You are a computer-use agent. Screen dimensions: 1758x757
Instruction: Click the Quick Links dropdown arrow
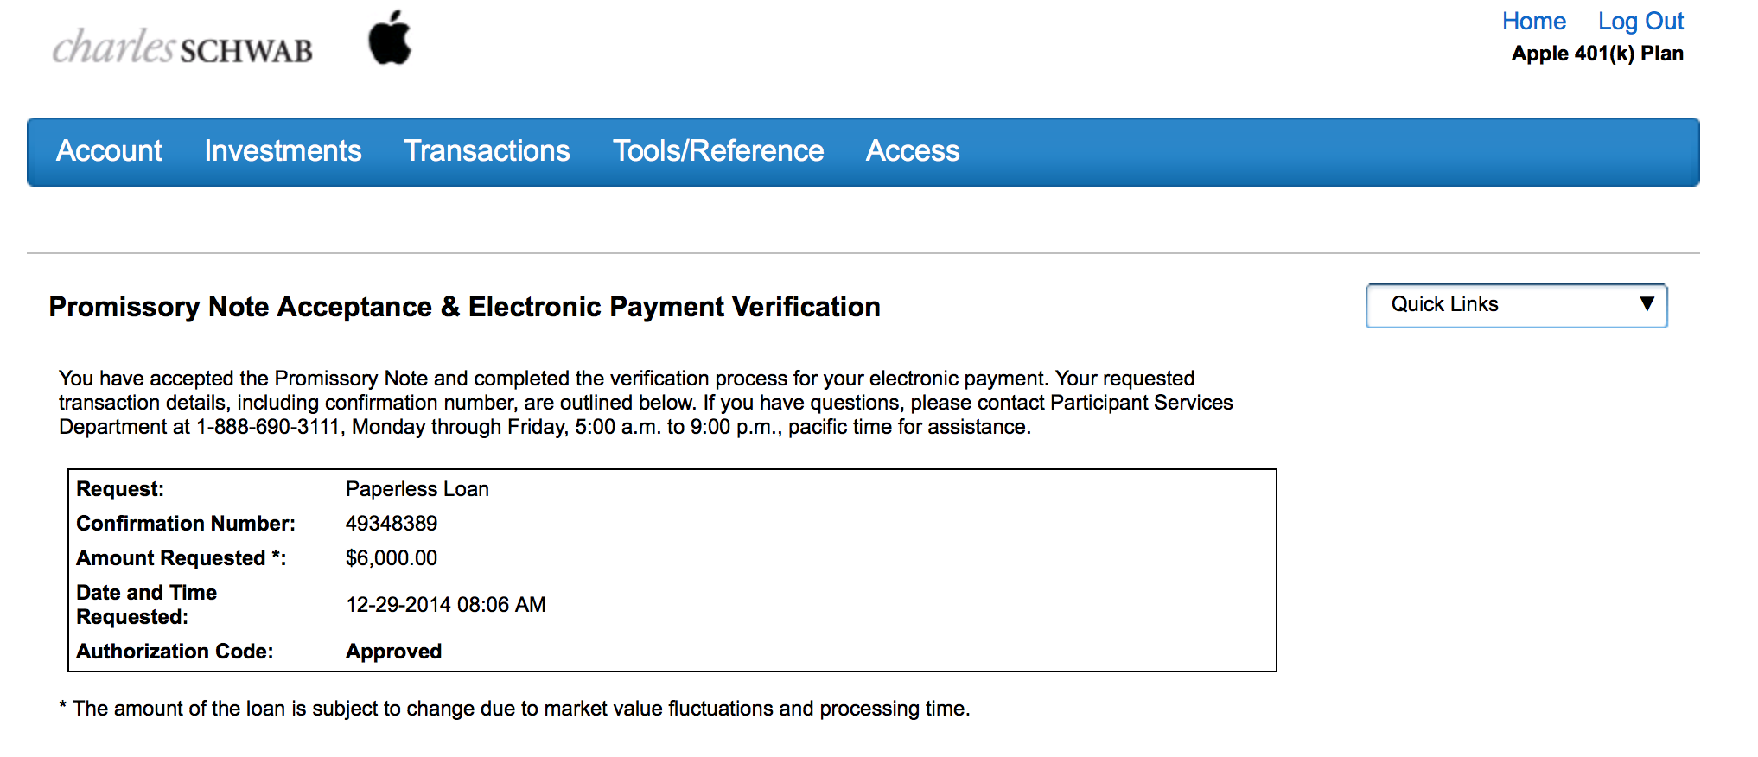(1647, 303)
